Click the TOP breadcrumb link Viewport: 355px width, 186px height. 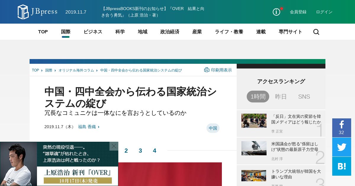click(x=35, y=70)
